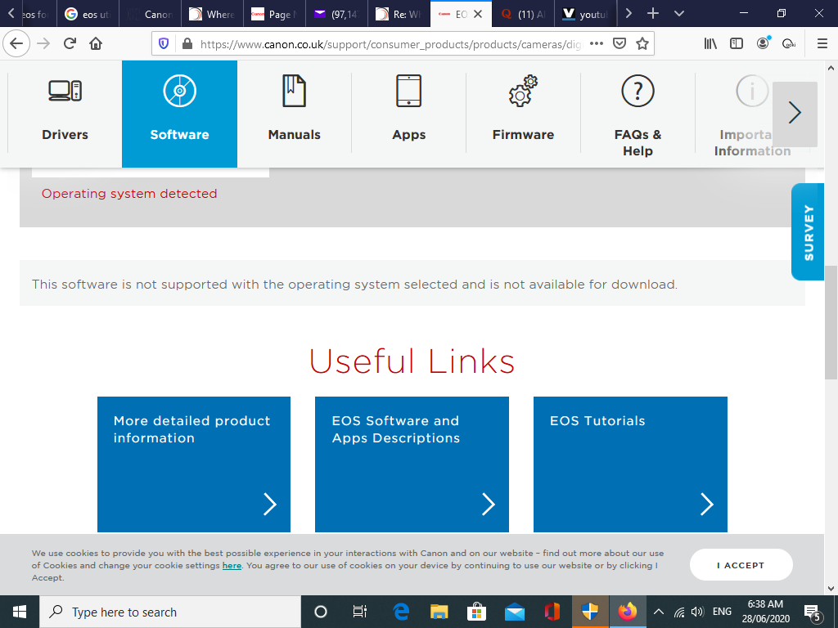Switch to the Canon tab
838x628 pixels.
point(150,13)
